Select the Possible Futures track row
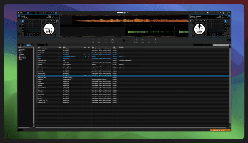The image size is (248, 143). point(132,102)
